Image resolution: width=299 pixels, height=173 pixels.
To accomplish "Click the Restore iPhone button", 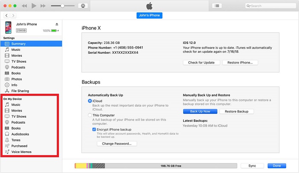I will tap(240, 63).
